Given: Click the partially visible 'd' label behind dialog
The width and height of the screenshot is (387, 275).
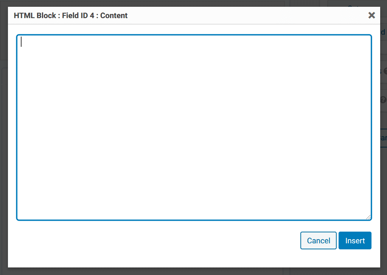Looking at the screenshot, I should 383,32.
